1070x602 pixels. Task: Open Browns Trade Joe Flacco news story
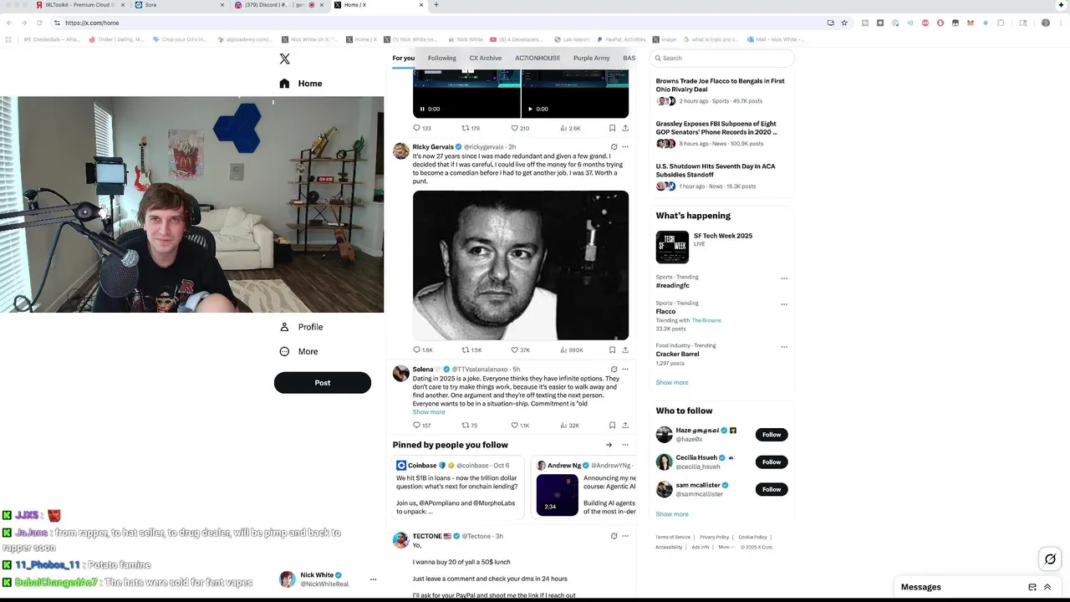721,90
